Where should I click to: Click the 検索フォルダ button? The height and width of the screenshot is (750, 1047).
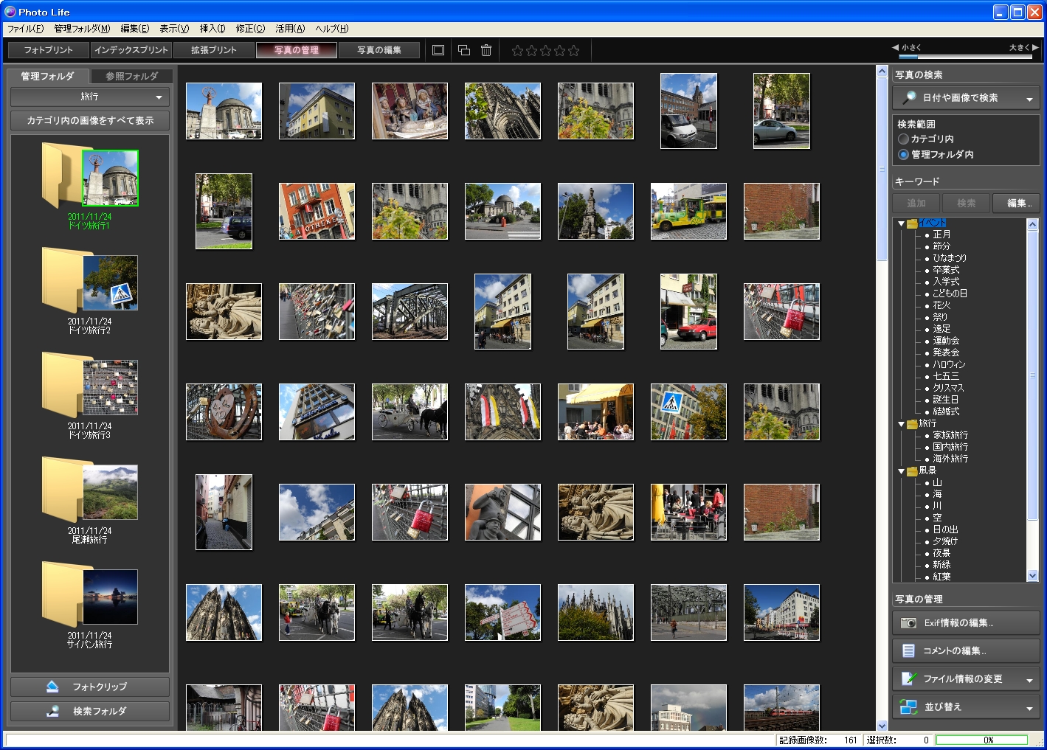tap(90, 711)
